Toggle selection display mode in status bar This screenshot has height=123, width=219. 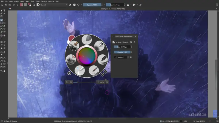click(x=2, y=121)
